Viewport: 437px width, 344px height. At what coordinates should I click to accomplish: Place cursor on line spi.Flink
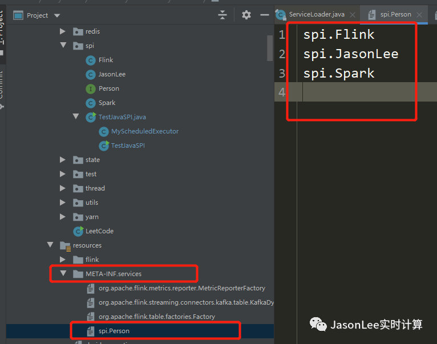(339, 35)
